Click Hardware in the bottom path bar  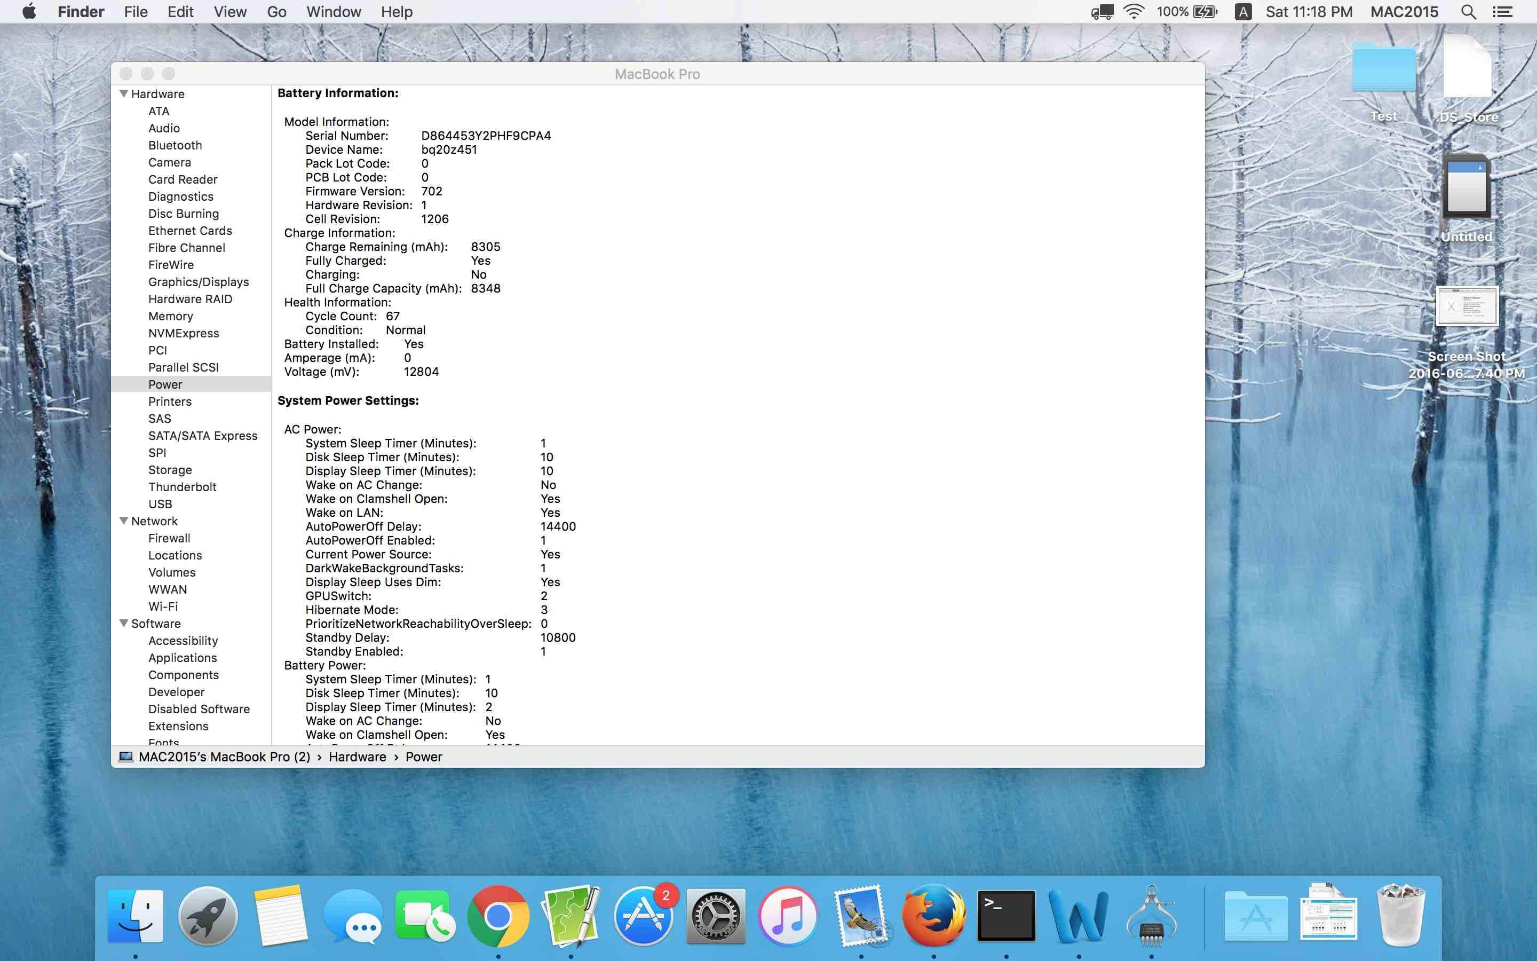(357, 757)
